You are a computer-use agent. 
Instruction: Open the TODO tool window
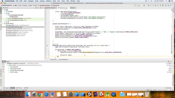click(x=26, y=88)
